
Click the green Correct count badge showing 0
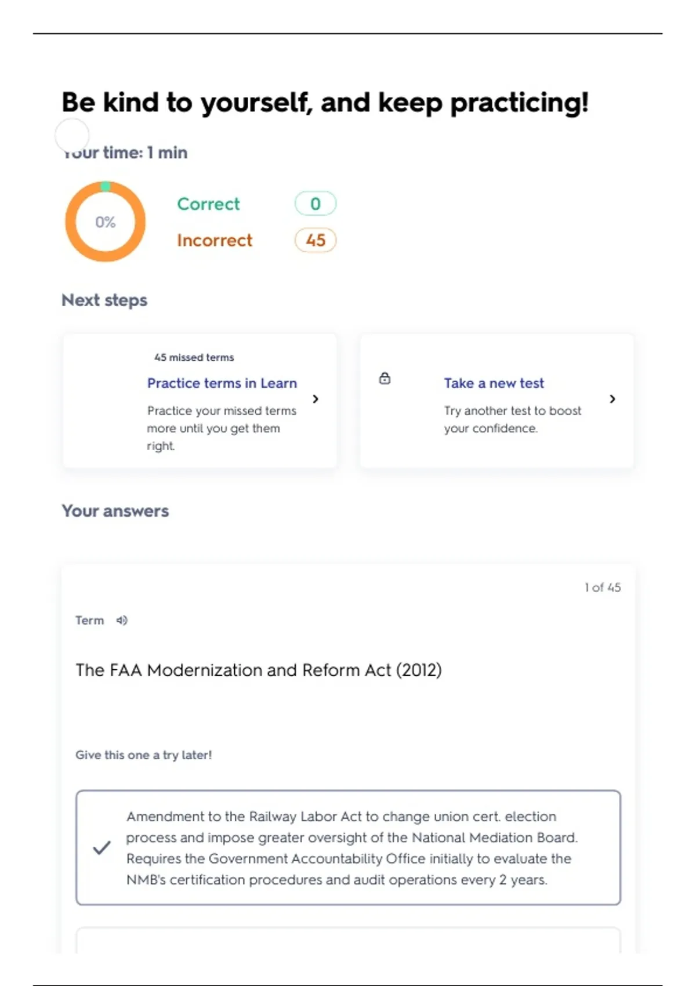click(315, 204)
